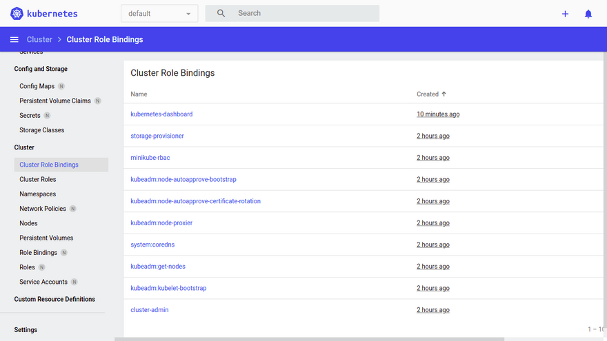
Task: Click the plus create resource icon
Action: point(565,14)
